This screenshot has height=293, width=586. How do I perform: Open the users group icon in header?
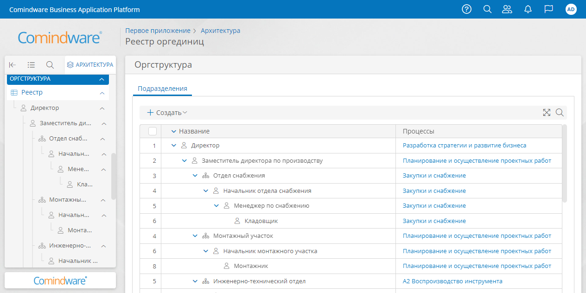click(507, 9)
